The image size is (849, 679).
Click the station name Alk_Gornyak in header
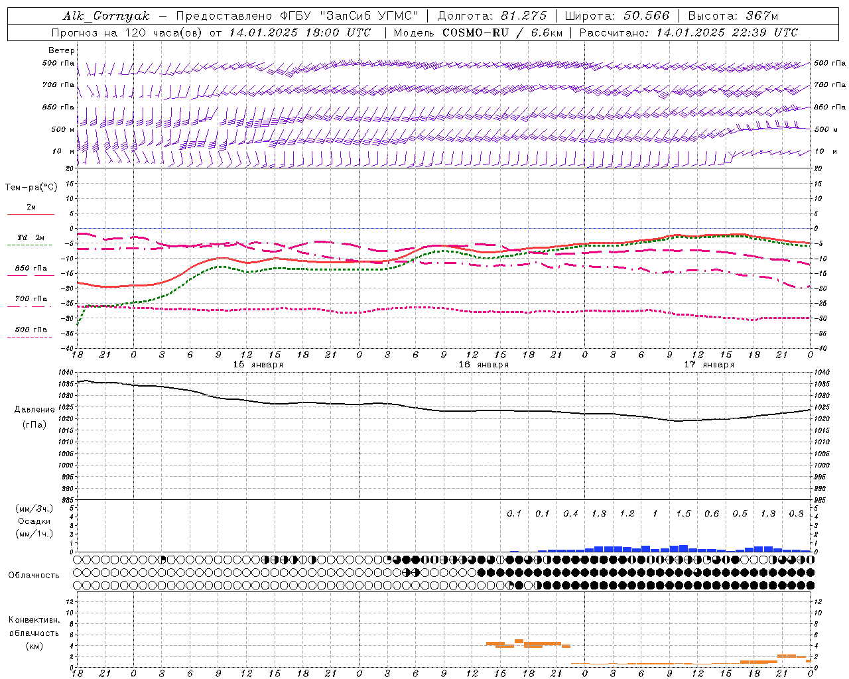(106, 16)
